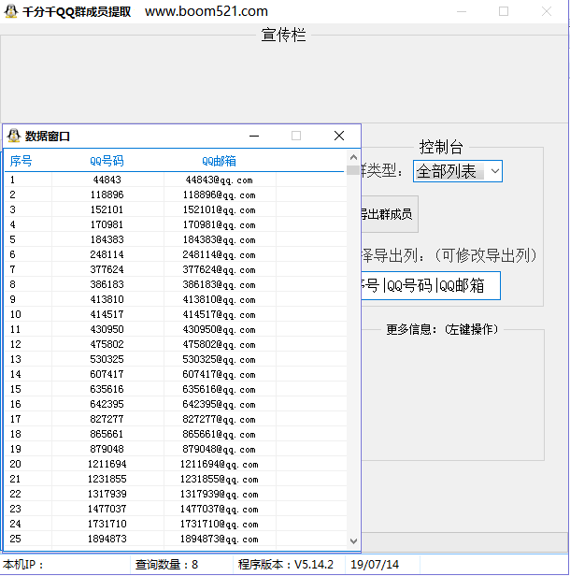The image size is (570, 576).
Task: Click the data list scroll down arrow
Action: [353, 541]
